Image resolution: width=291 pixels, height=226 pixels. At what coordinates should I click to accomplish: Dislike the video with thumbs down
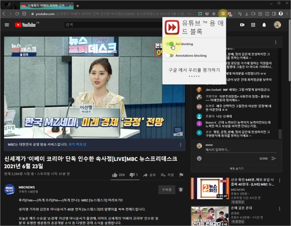pyautogui.click(x=134, y=175)
